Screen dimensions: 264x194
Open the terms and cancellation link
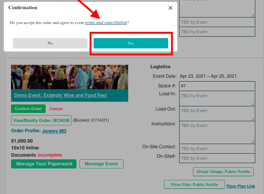106,22
